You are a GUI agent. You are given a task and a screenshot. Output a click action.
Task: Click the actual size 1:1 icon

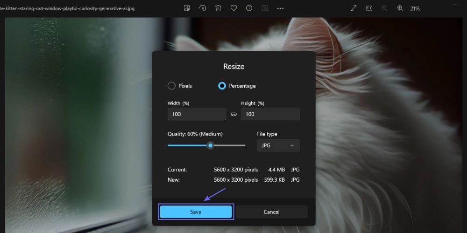tap(369, 8)
